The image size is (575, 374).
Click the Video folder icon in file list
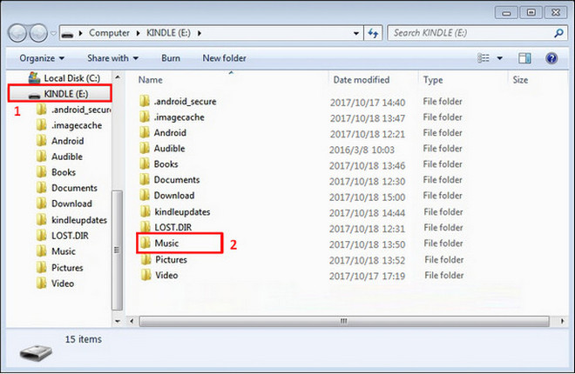pos(146,275)
